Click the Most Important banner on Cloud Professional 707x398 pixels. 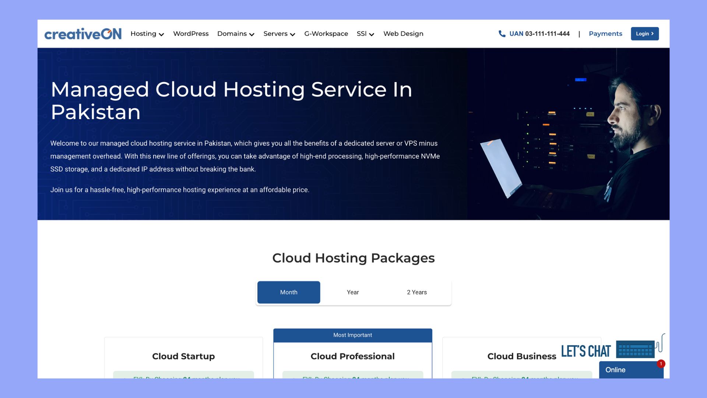point(352,335)
